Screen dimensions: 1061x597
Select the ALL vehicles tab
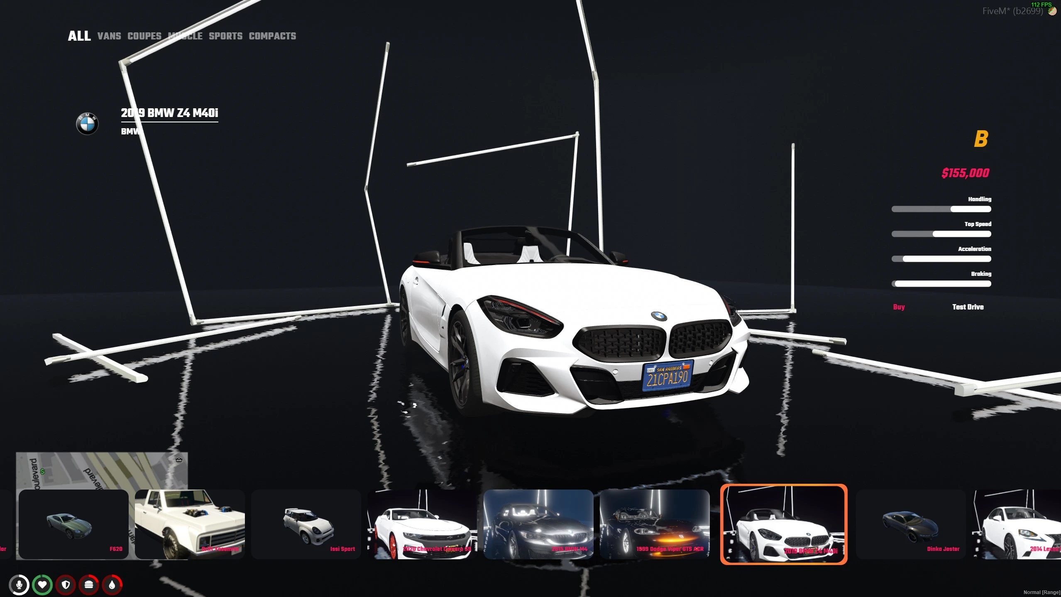pyautogui.click(x=79, y=36)
